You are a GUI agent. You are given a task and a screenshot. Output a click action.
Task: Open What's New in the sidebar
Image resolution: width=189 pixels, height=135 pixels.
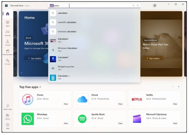click(x=7, y=107)
